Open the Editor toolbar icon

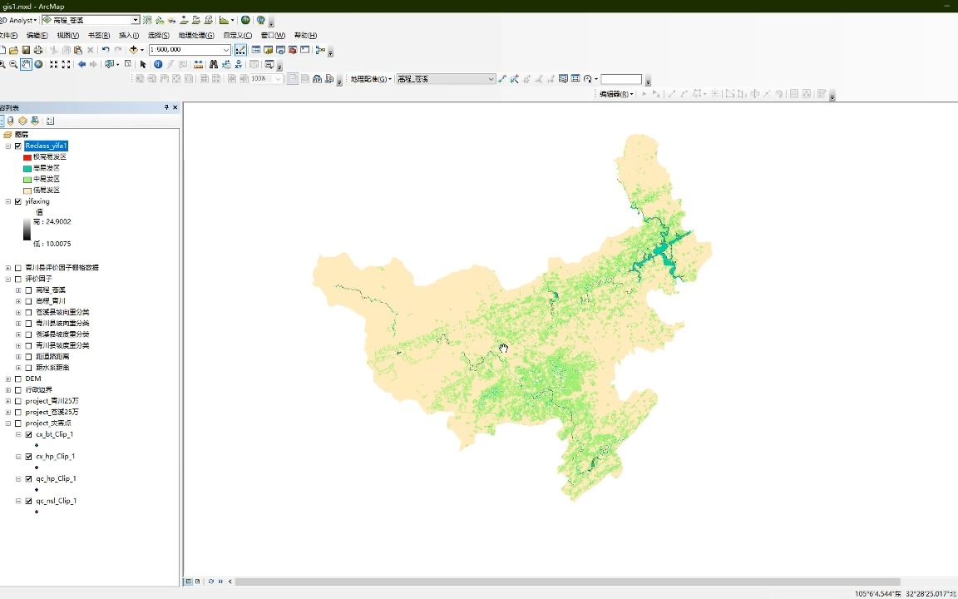tap(240, 50)
